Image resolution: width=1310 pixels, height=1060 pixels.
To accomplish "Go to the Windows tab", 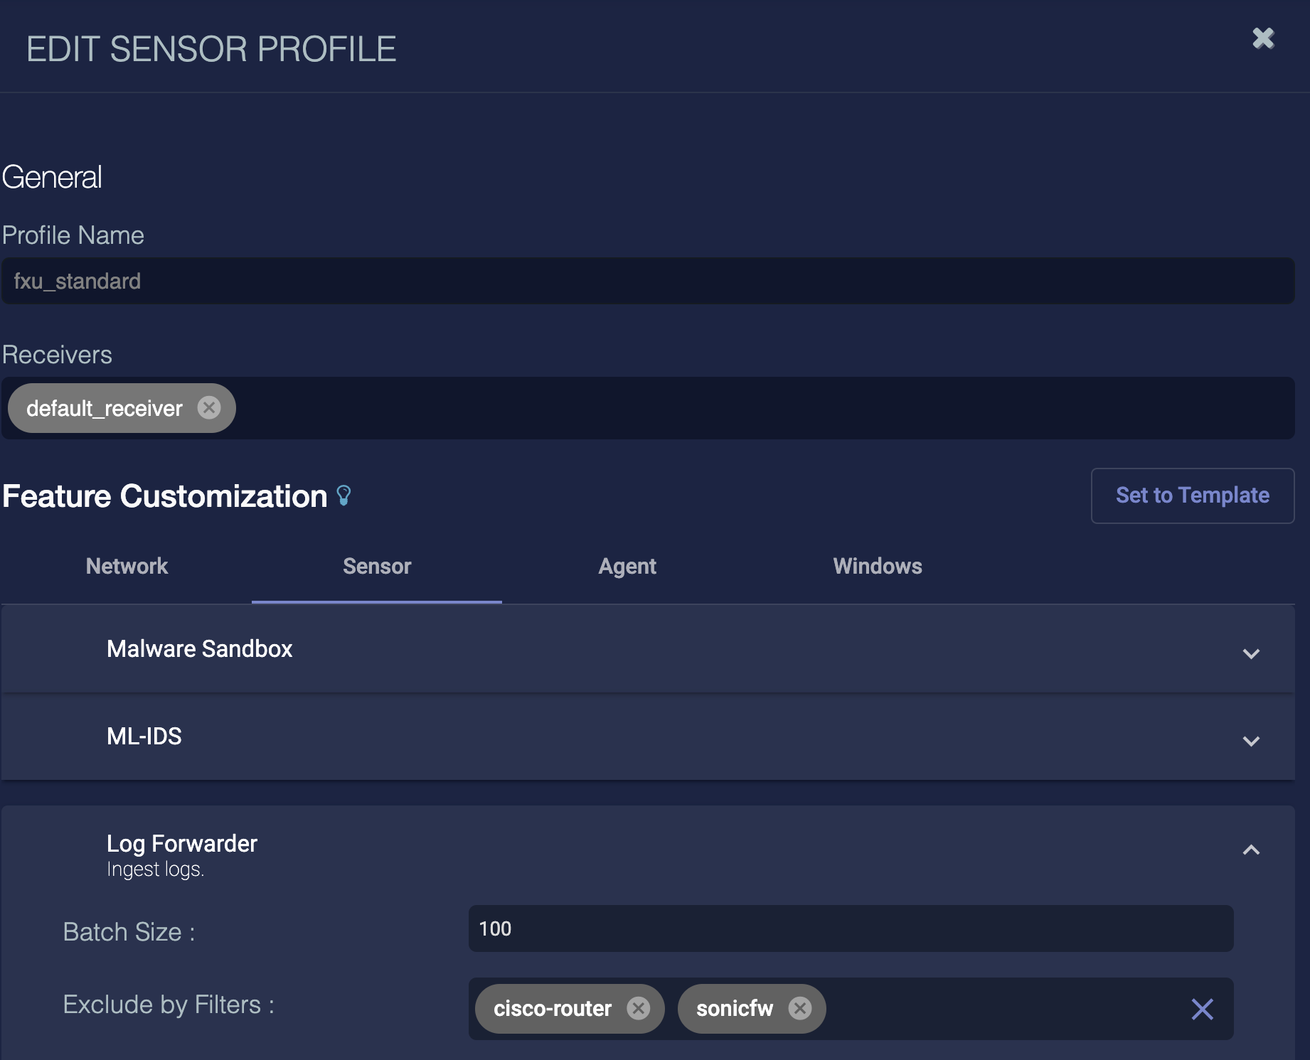I will coord(878,567).
